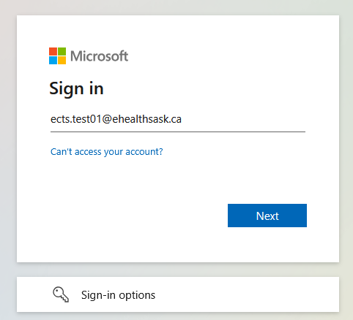Click the blue square of the Microsoft logo
The height and width of the screenshot is (320, 353).
point(53,60)
